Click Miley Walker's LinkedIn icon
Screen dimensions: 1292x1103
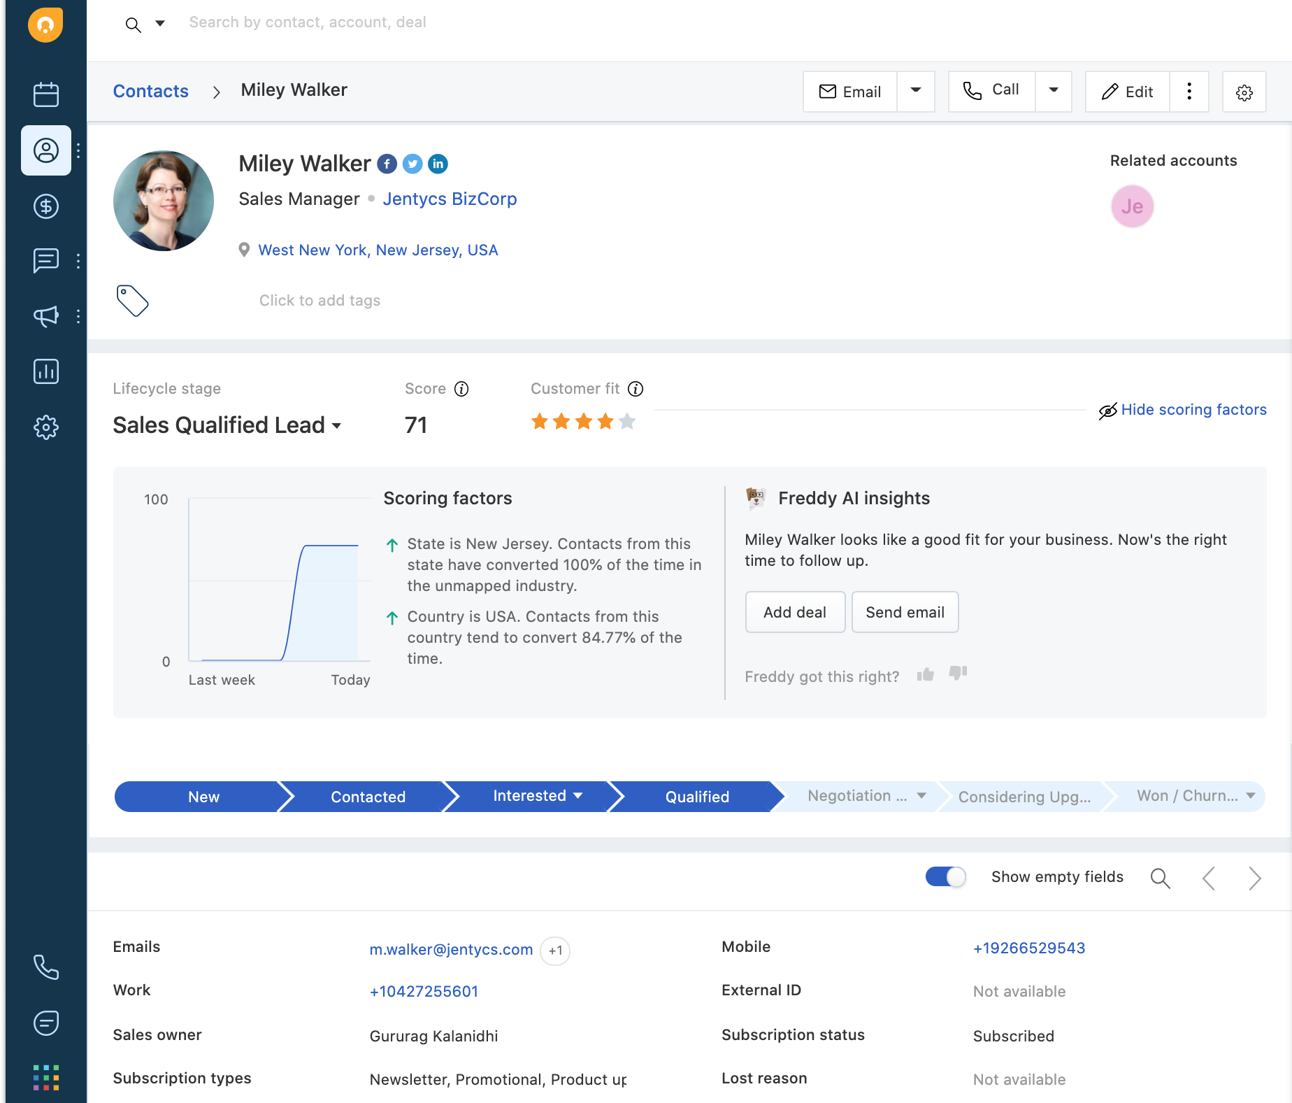pyautogui.click(x=438, y=164)
